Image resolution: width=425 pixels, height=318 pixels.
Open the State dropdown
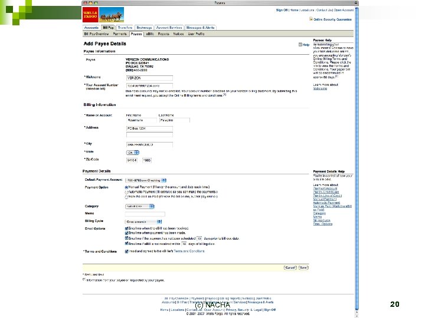(133, 153)
